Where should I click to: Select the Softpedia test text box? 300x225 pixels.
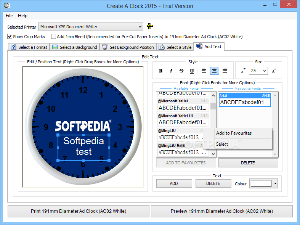(83, 148)
